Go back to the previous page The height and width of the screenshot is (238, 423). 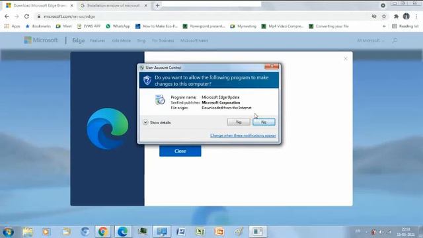pyautogui.click(x=7, y=17)
